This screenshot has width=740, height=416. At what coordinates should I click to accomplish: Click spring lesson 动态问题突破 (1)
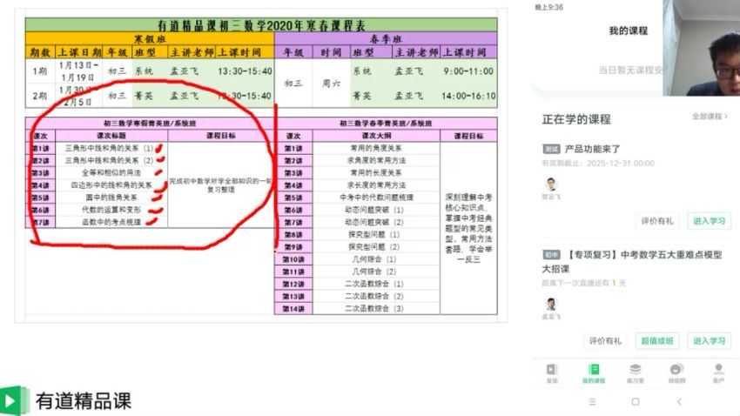[374, 210]
